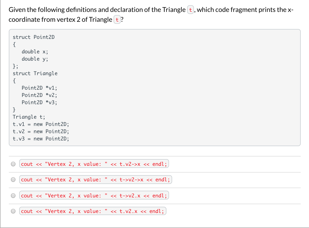Select the radio button for t.v2.x answer
This screenshot has height=228, width=309.
click(13, 211)
